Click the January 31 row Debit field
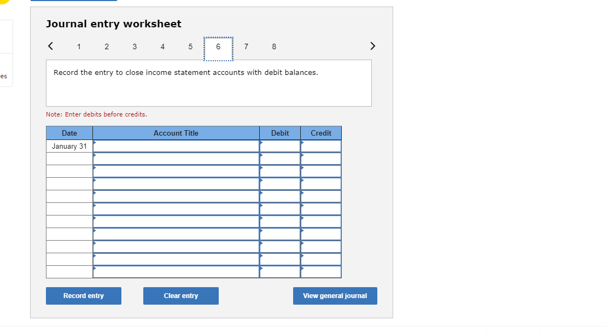Image resolution: width=607 pixels, height=332 pixels. 280,146
